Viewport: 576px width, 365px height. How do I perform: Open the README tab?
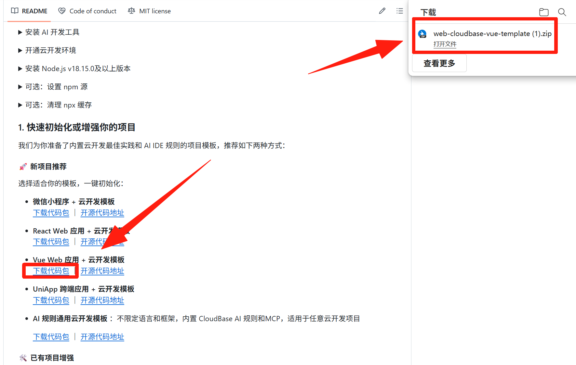coord(29,11)
